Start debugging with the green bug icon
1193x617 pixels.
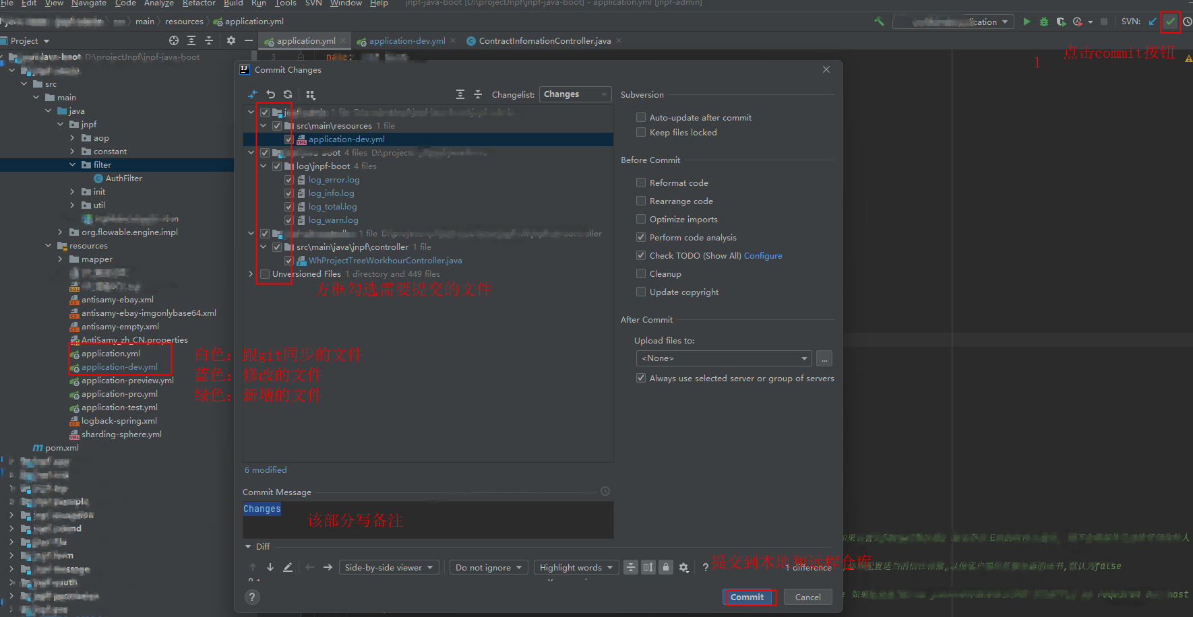(1043, 22)
